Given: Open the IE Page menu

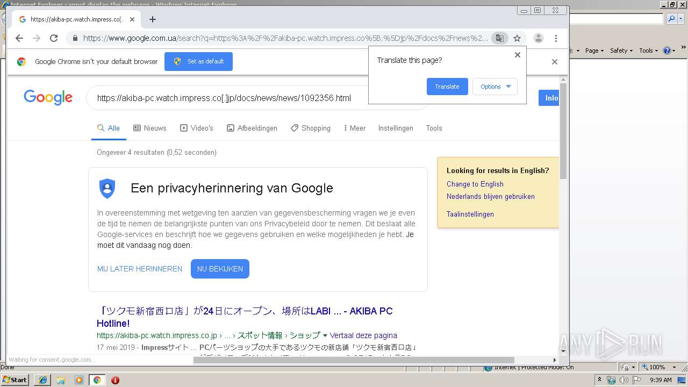Looking at the screenshot, I should [x=594, y=51].
